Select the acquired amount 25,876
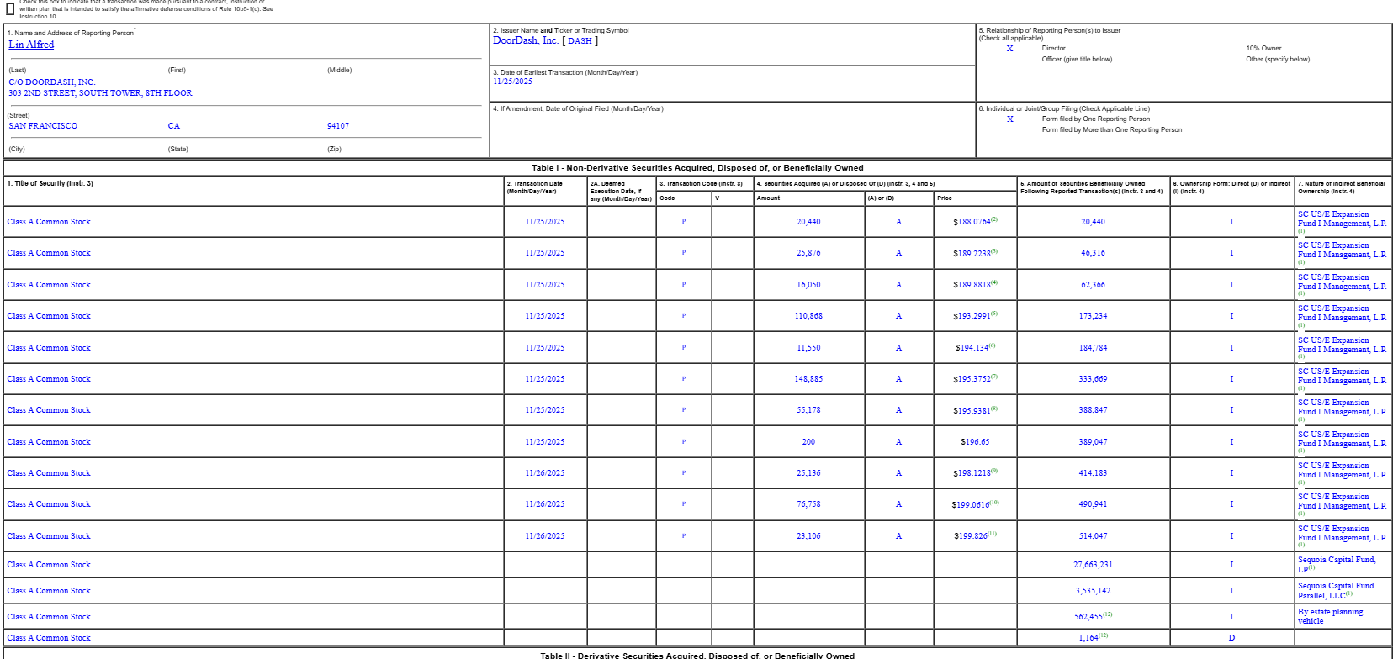1393x659 pixels. (808, 253)
